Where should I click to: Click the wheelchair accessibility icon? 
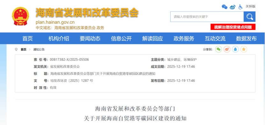pos(240,7)
